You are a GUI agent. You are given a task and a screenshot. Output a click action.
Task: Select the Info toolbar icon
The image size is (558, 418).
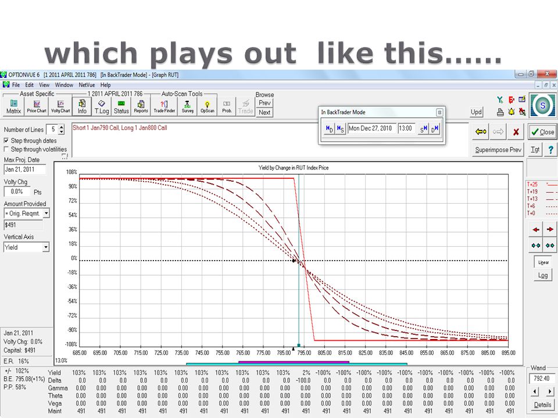[x=82, y=107]
